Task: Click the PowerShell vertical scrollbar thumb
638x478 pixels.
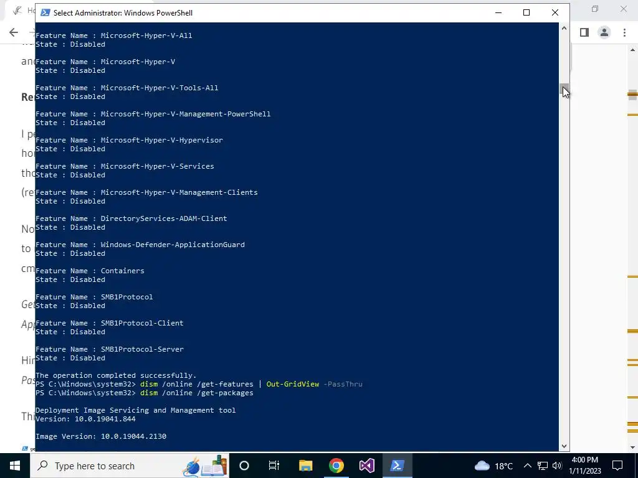Action: click(x=564, y=88)
